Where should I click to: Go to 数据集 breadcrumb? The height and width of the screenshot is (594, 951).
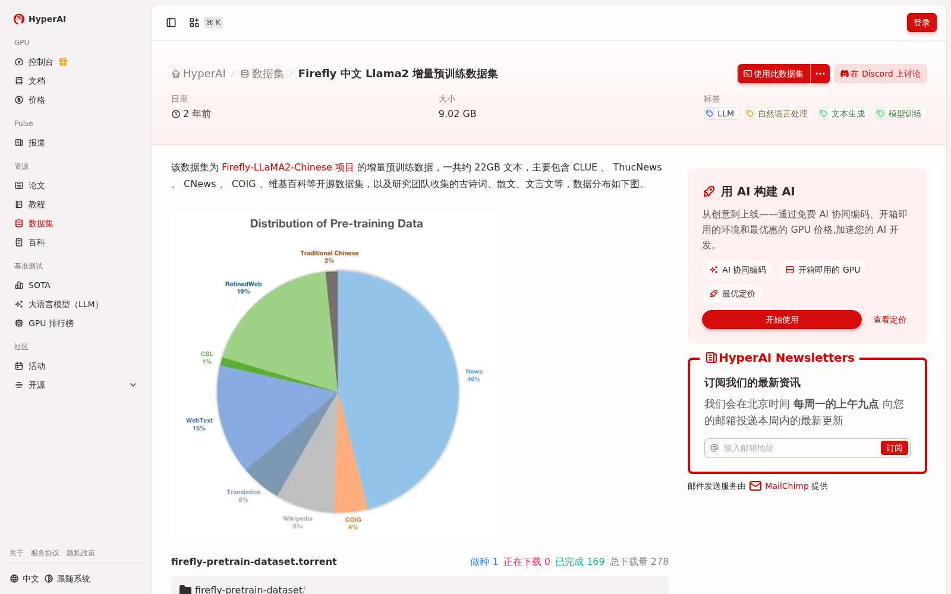tap(262, 74)
